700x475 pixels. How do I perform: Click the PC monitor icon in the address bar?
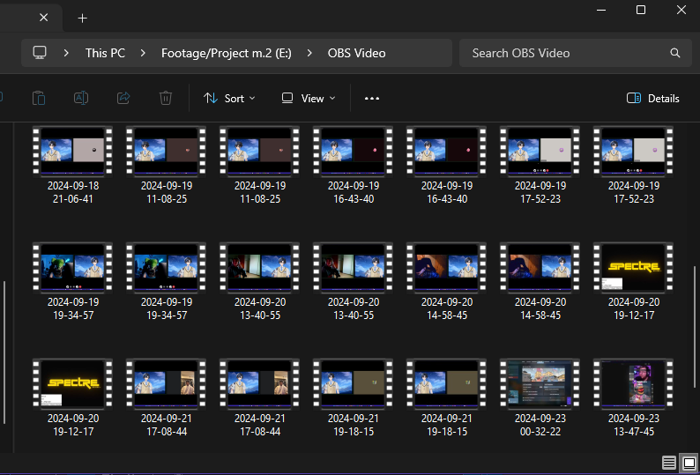point(40,53)
